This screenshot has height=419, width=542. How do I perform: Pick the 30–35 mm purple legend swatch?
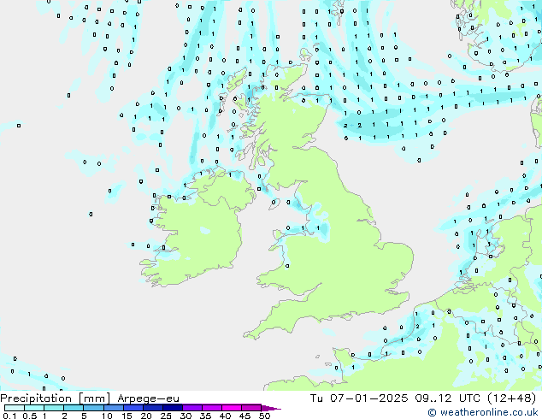[x=191, y=408]
